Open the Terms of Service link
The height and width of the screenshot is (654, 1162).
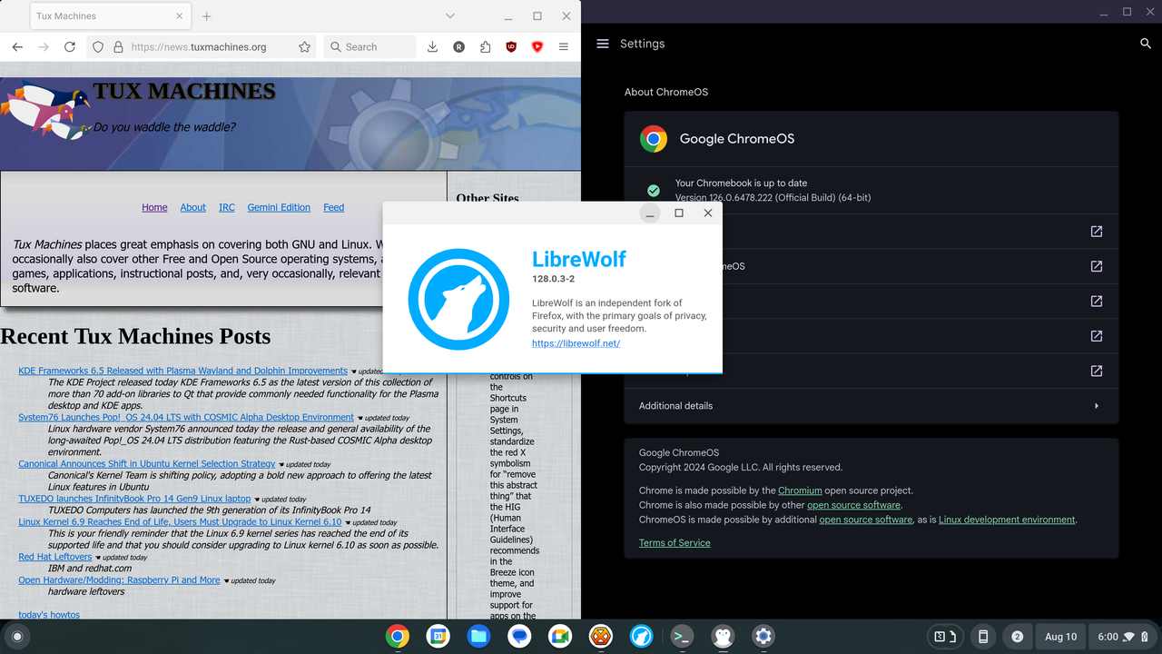675,542
